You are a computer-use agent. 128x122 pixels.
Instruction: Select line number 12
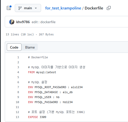click(18, 112)
